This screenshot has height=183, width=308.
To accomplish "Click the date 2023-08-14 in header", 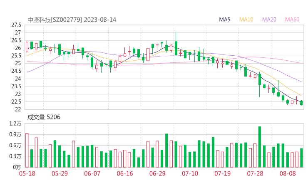I will pyautogui.click(x=100, y=20).
